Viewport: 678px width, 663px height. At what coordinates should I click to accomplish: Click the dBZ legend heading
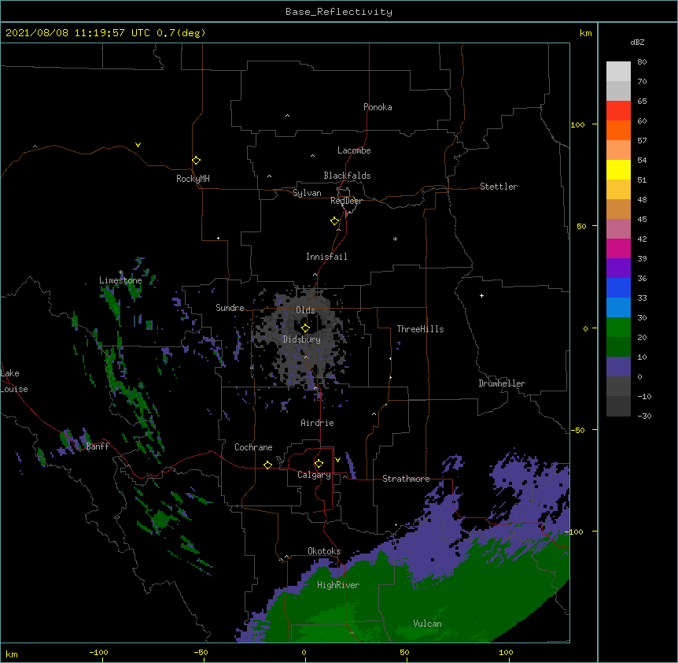pyautogui.click(x=637, y=42)
